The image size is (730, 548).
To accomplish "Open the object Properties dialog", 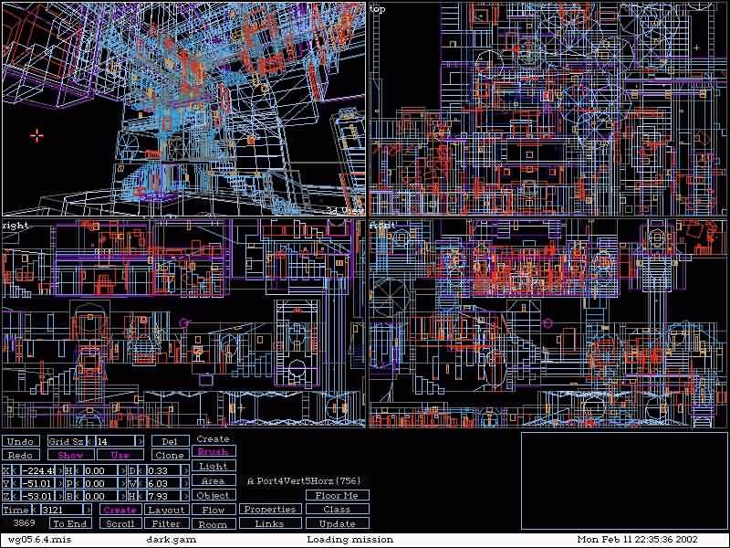I will (269, 510).
